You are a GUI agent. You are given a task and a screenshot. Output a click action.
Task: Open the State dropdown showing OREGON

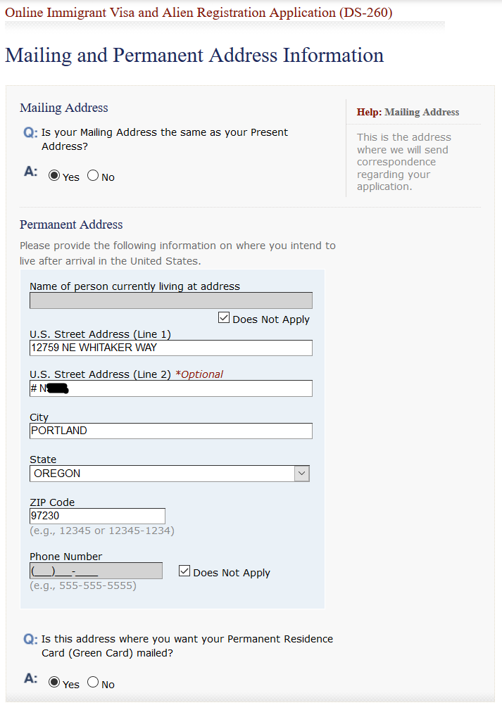(x=170, y=474)
